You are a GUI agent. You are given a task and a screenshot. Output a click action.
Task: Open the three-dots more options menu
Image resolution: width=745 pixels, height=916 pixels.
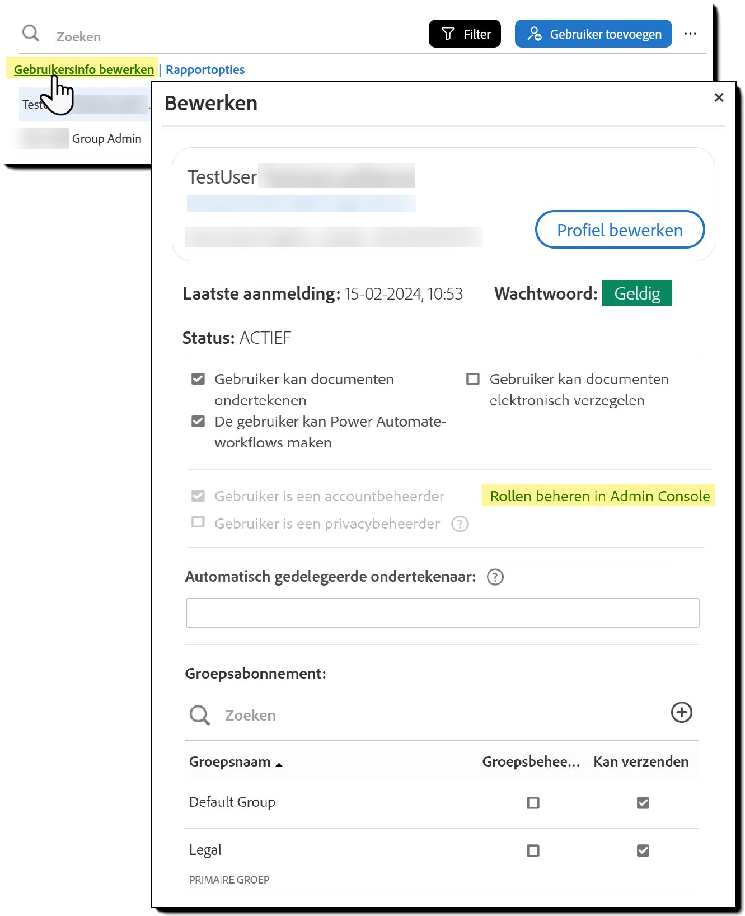pos(690,34)
